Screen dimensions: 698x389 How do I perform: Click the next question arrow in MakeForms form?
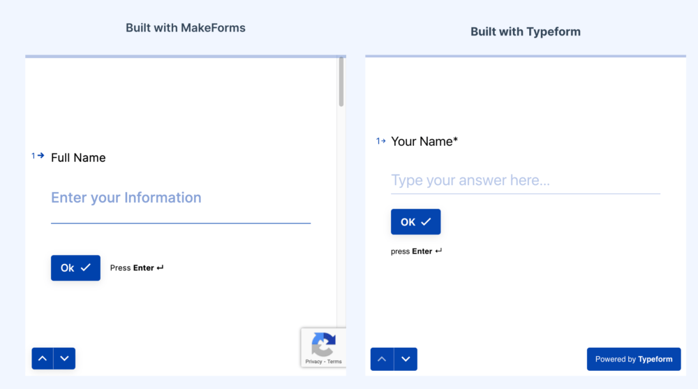[64, 358]
